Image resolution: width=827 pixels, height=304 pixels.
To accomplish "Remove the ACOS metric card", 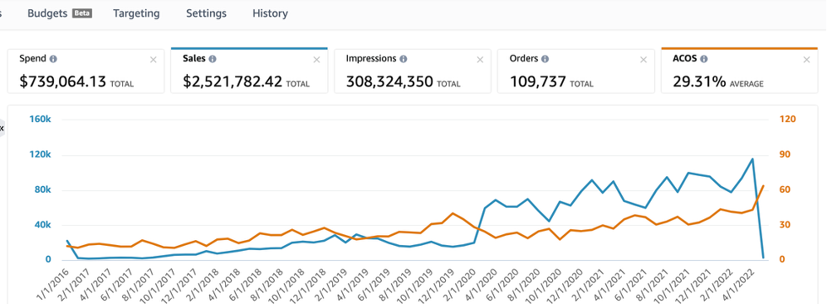I will [x=806, y=60].
